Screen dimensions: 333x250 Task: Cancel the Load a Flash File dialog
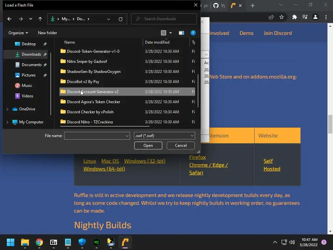(x=181, y=146)
